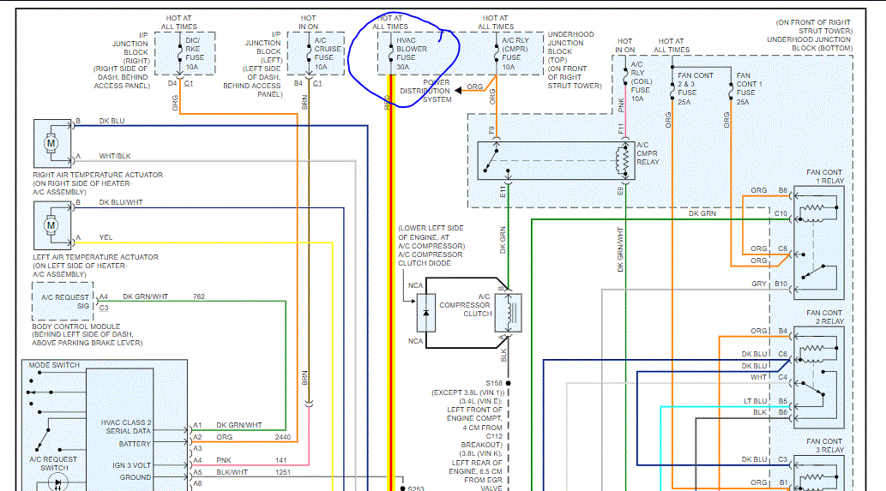
Task: Click the 'A/C COMPRESSOR CLUTCH DIODE' location note
Action: pyautogui.click(x=431, y=245)
